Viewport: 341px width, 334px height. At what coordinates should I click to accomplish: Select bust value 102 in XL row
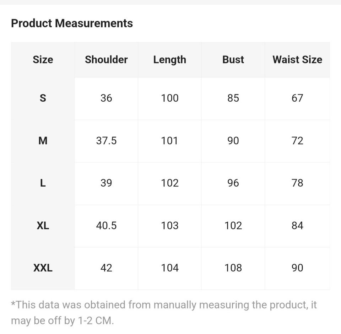tap(233, 226)
